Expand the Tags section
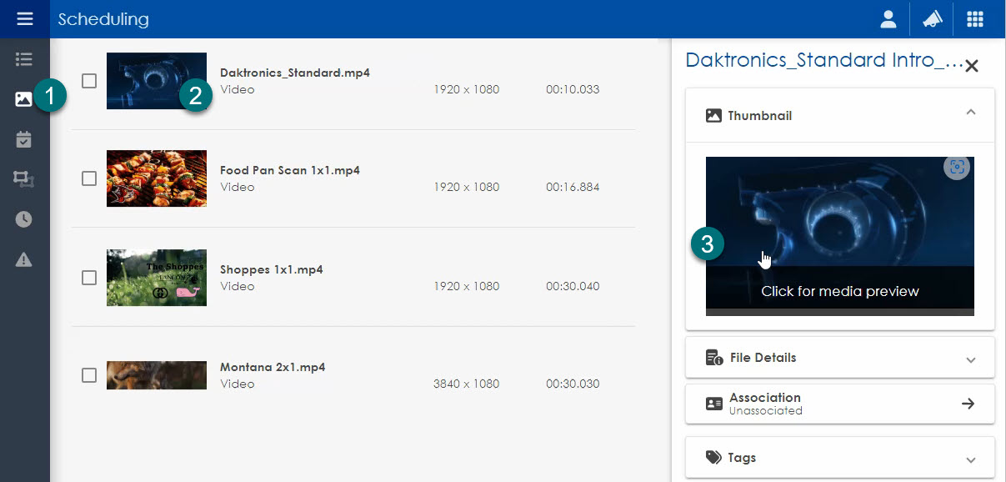 [969, 457]
